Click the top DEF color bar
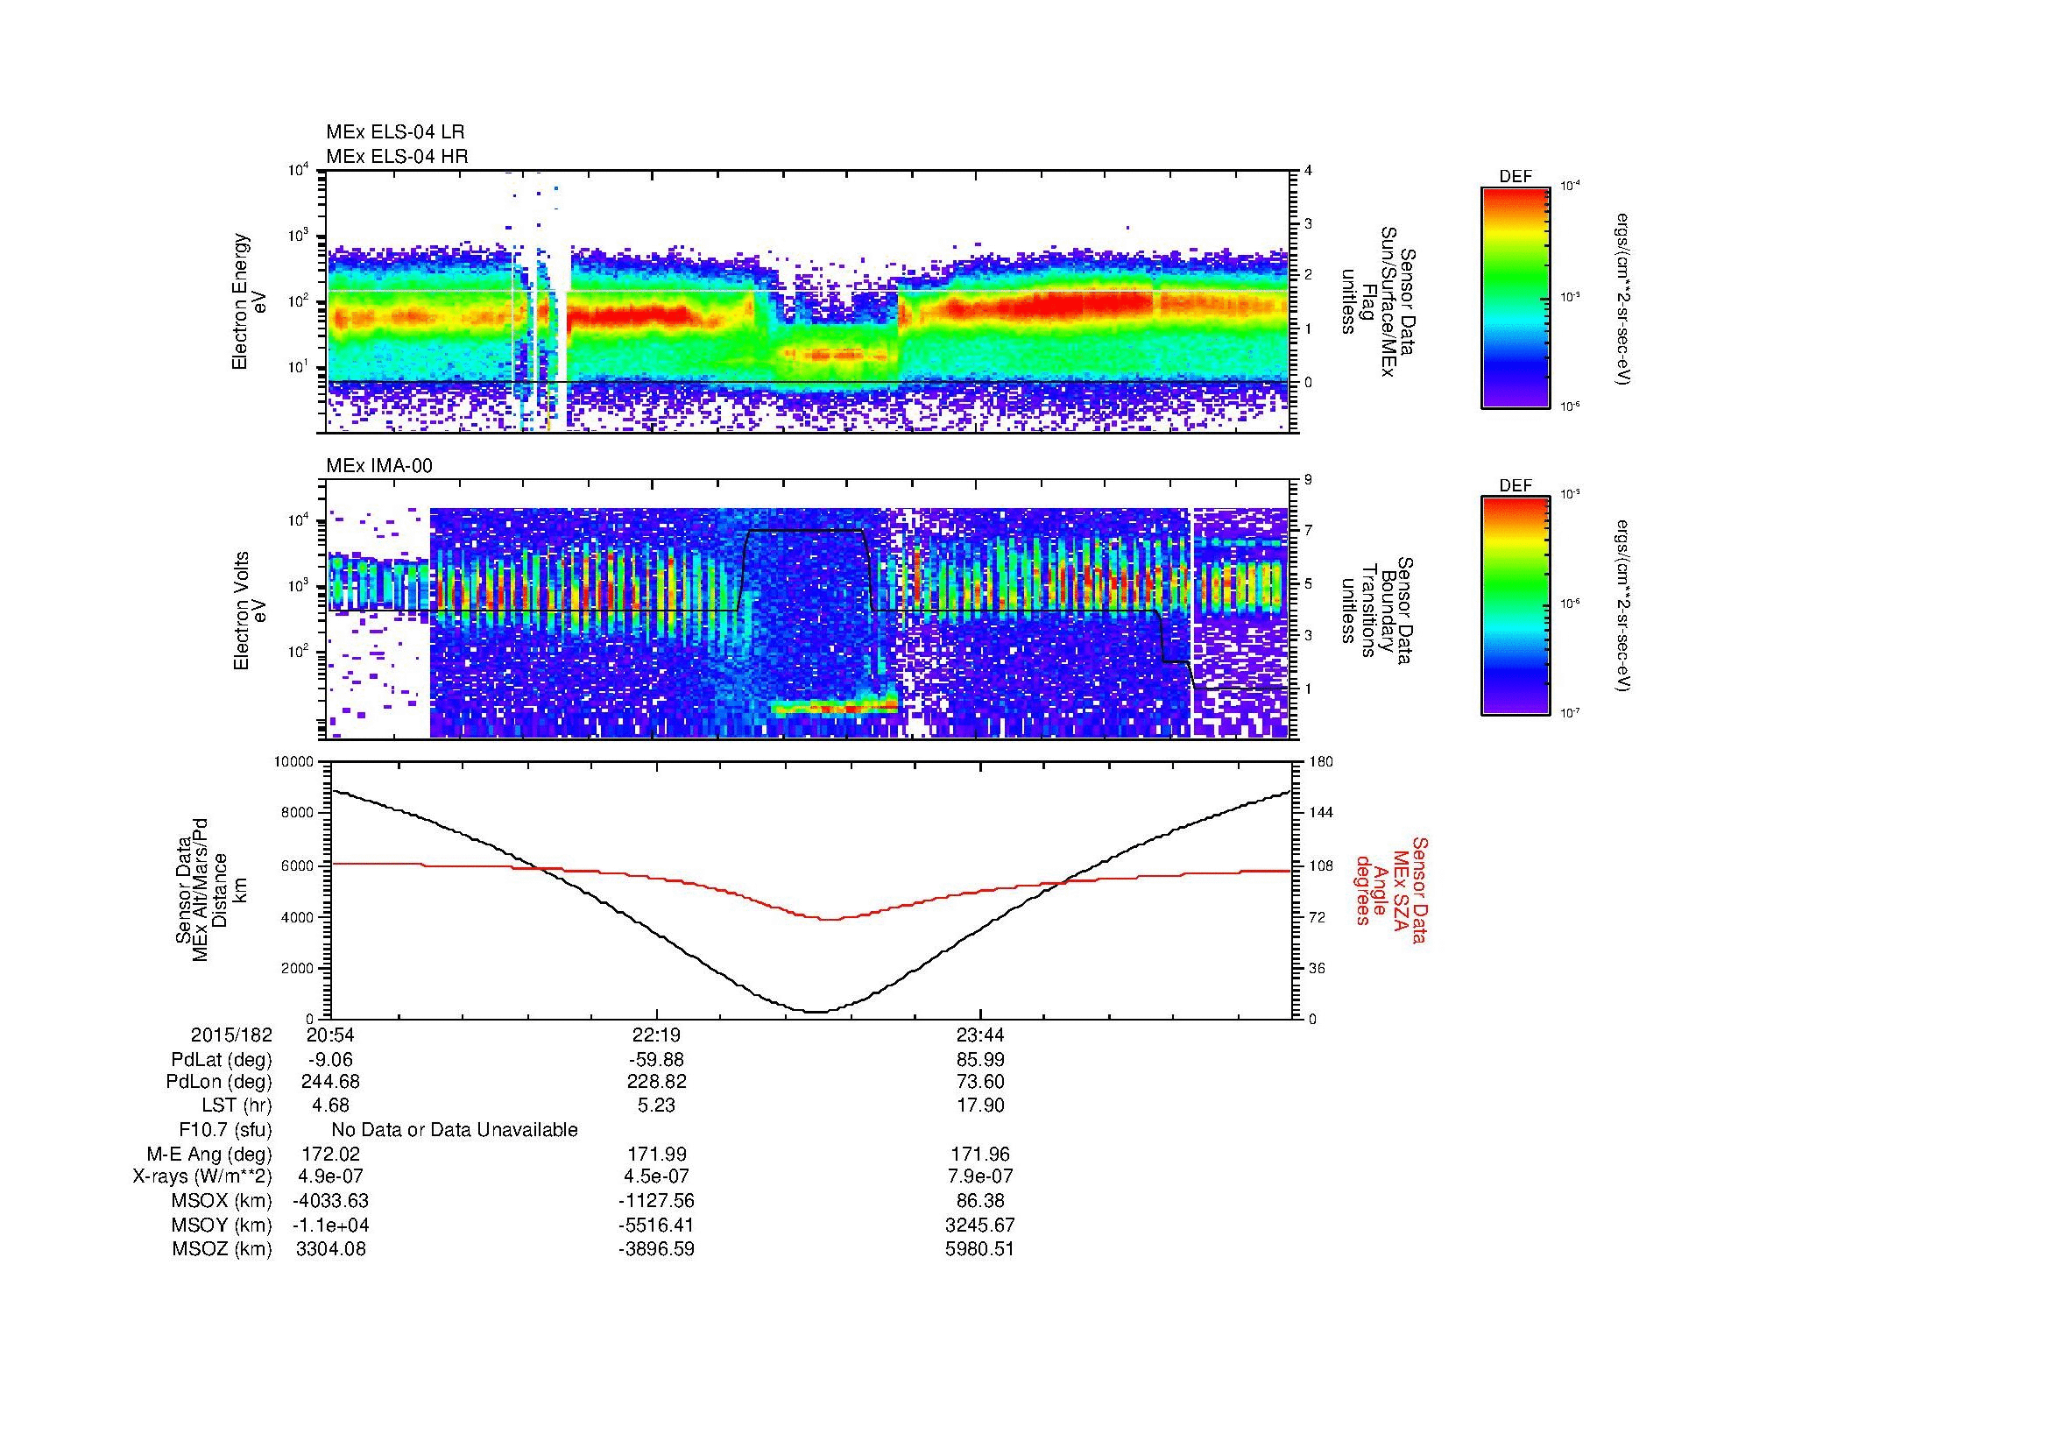 1515,298
